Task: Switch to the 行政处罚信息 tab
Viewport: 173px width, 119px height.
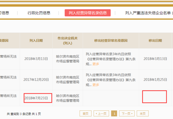Action: tap(39, 13)
